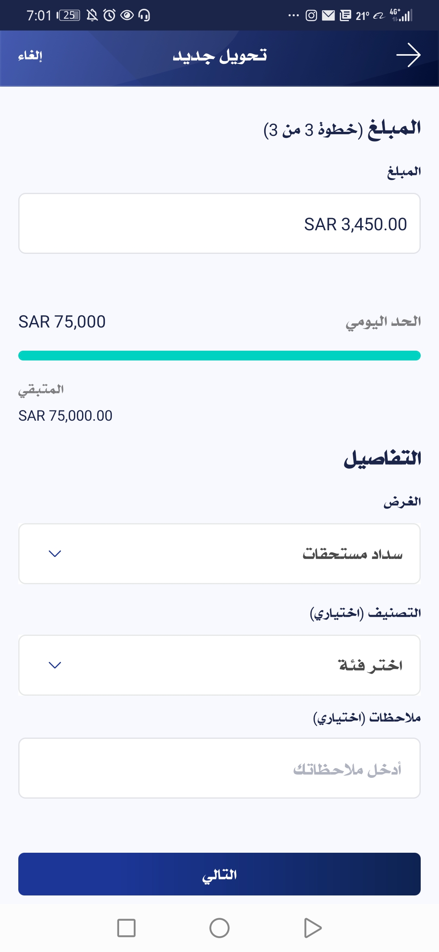This screenshot has height=952, width=439.
Task: Focus the SAR 3,450.00 amount field
Action: coord(219,223)
